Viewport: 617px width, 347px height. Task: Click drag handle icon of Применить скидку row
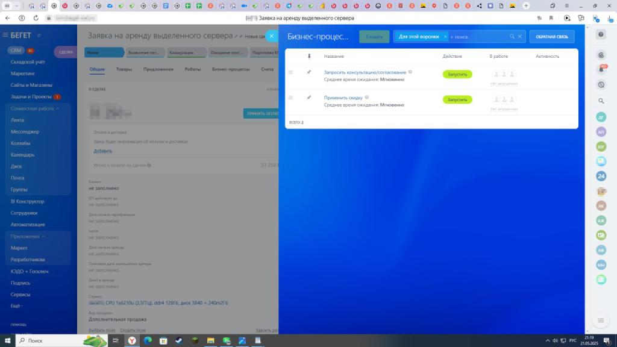(x=290, y=97)
